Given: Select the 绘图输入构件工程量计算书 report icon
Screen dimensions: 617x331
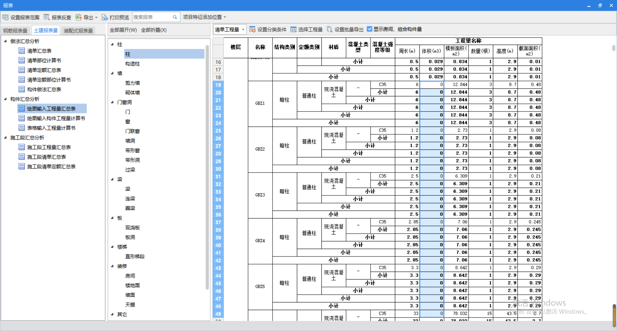Looking at the screenshot, I should [x=22, y=118].
